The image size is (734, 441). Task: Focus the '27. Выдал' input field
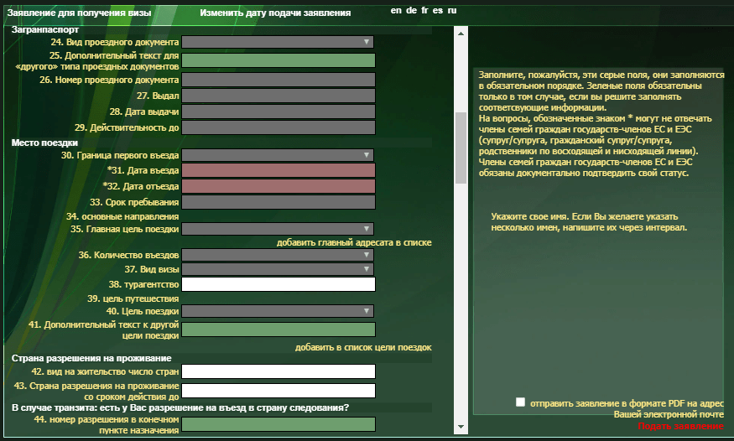tap(279, 96)
